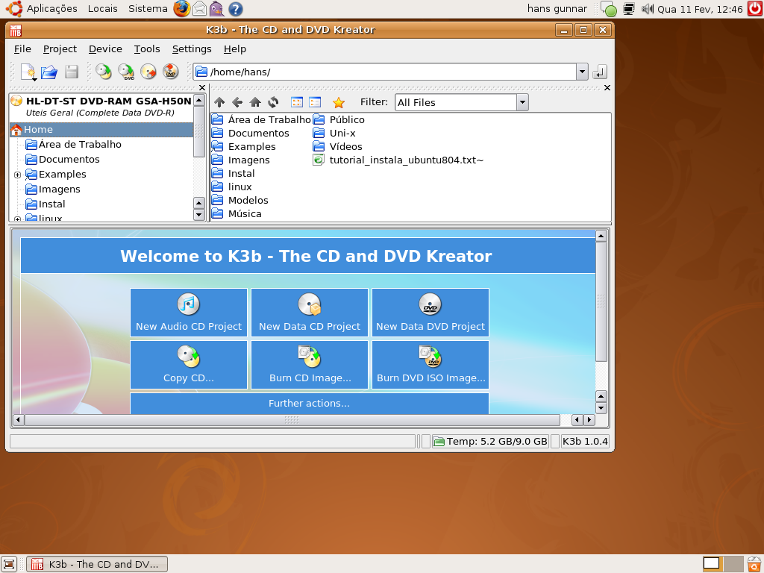The image size is (764, 573).
Task: Open the Bookmarks star menu
Action: click(339, 102)
